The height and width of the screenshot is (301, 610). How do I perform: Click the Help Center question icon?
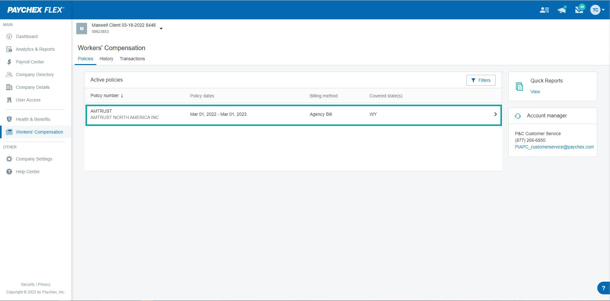click(x=9, y=172)
